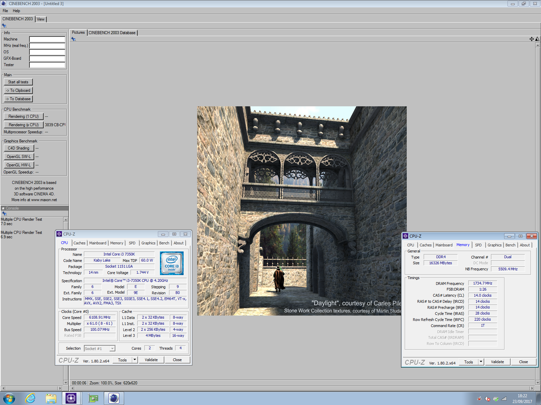Run the Rendering (x CPU) benchmark

(x=24, y=125)
